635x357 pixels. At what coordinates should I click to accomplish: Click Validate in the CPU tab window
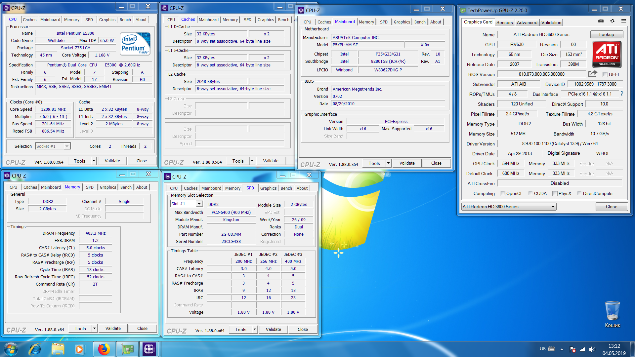112,161
